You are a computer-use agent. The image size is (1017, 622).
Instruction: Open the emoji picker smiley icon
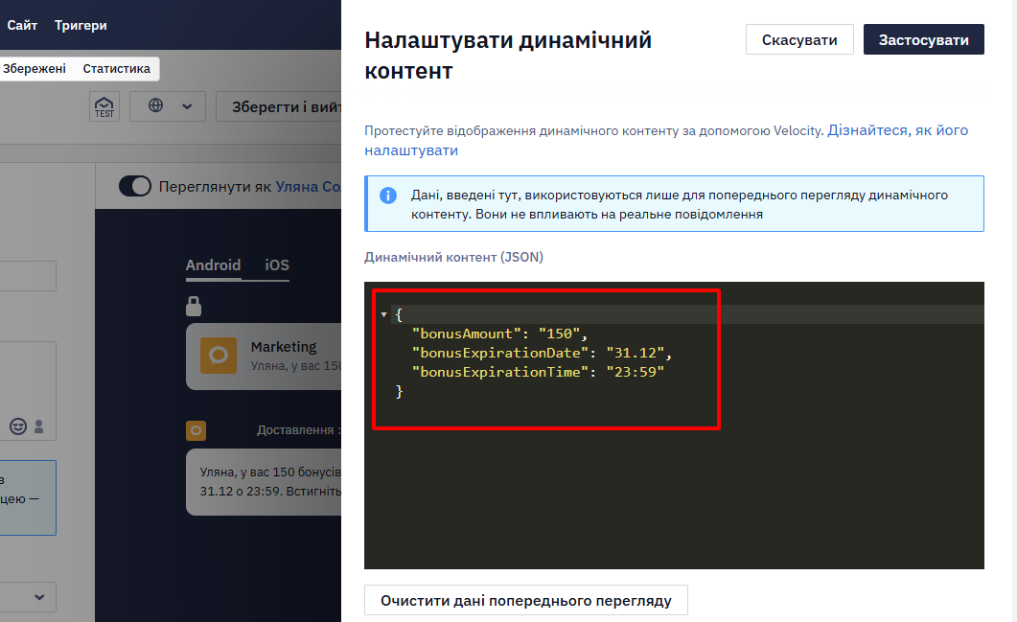pos(18,426)
